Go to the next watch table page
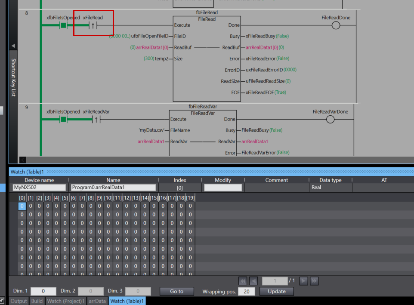This screenshot has width=414, height=305. coord(304,281)
